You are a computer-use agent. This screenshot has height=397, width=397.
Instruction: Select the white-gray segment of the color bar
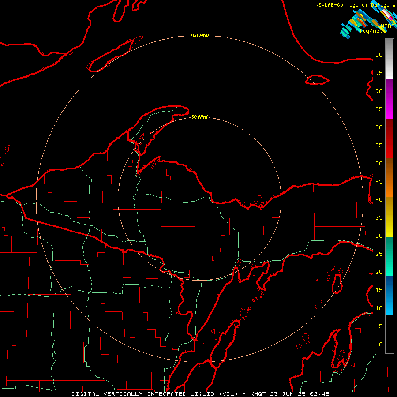390,59
